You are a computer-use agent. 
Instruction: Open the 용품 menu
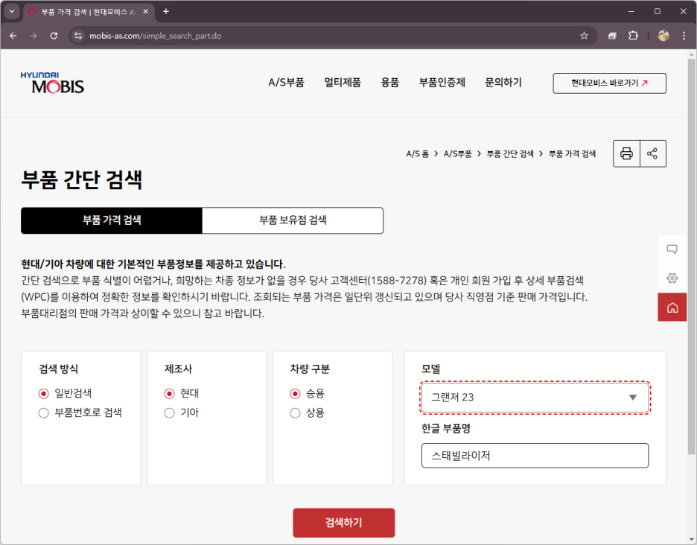390,83
